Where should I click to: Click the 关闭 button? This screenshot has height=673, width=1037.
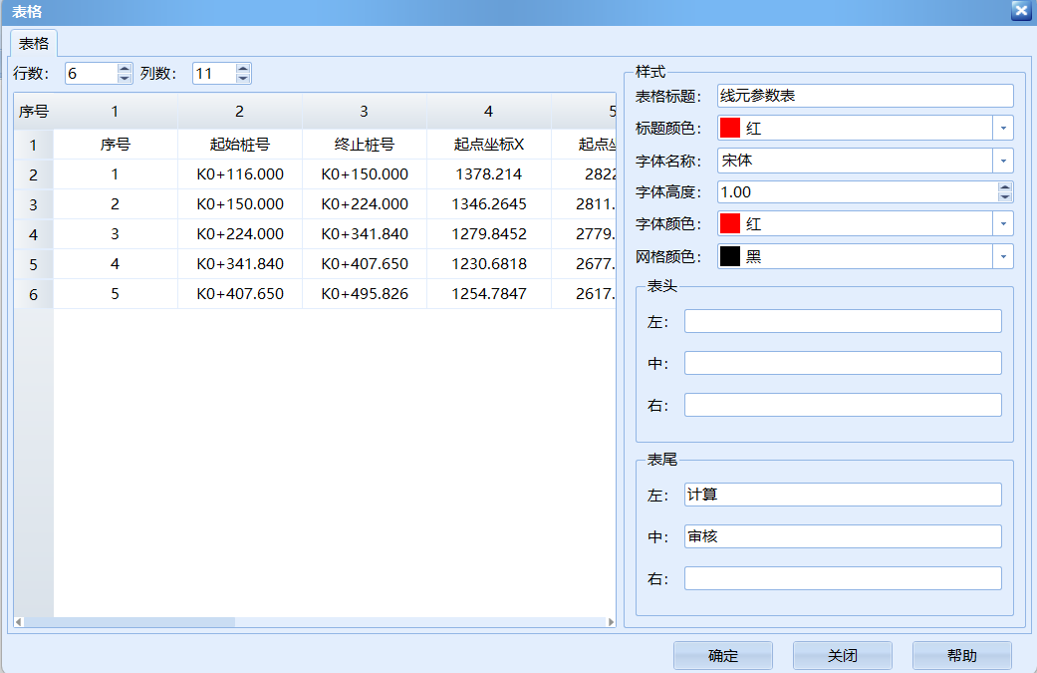tap(842, 655)
